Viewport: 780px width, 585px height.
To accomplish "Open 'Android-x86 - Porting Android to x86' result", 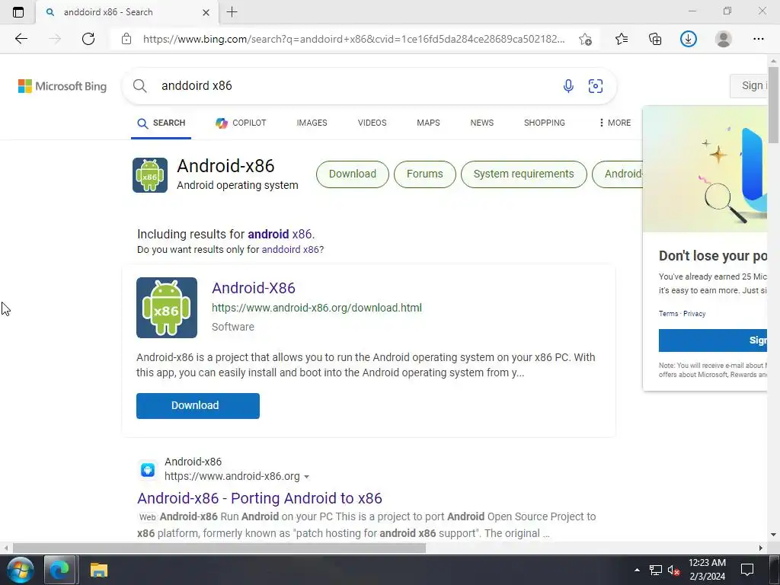I will point(260,498).
